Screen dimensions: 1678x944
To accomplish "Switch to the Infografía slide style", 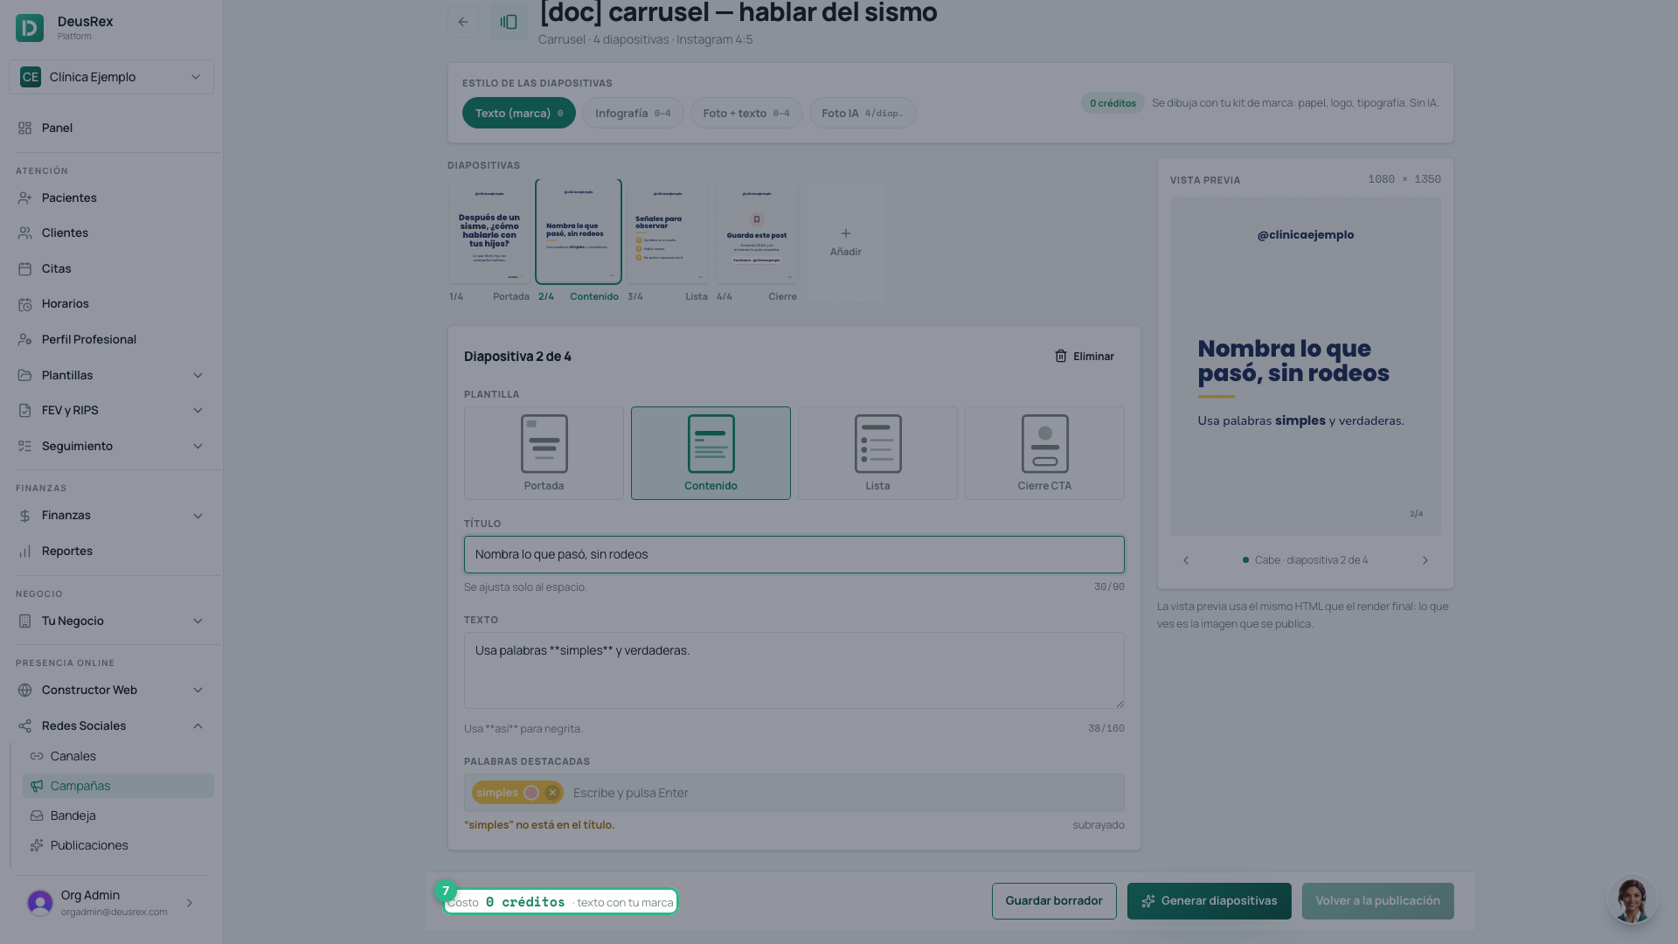I will coord(633,113).
